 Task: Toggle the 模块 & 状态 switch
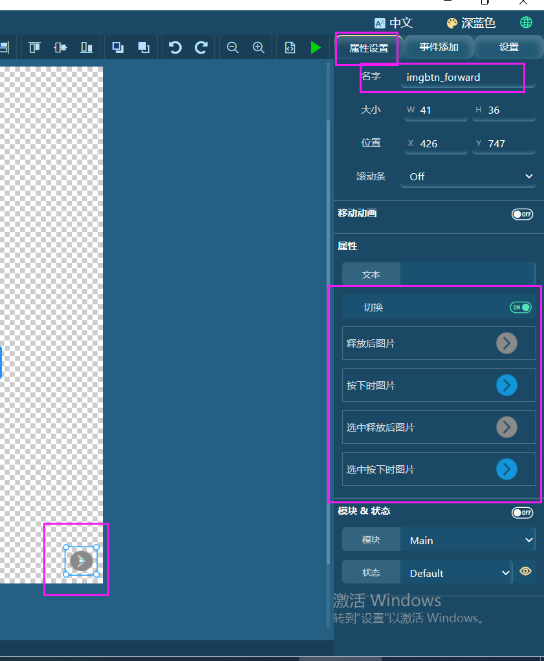pos(522,512)
